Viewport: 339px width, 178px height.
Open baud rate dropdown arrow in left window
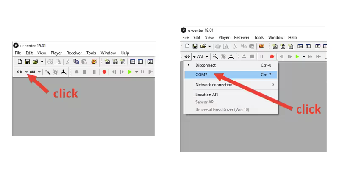click(x=39, y=72)
